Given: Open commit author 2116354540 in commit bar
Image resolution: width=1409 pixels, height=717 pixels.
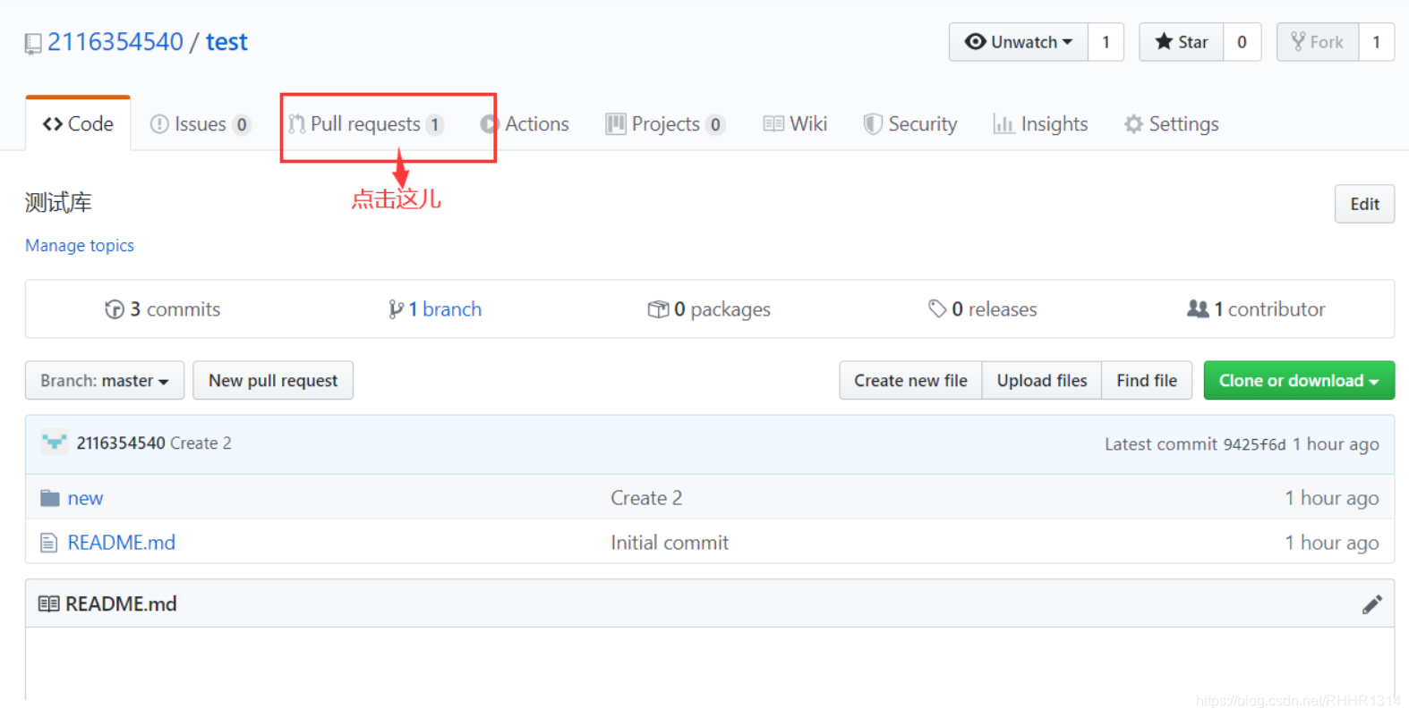Looking at the screenshot, I should point(121,443).
